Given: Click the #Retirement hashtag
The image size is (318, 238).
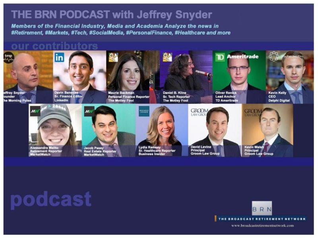Looking at the screenshot, I should [x=27, y=33].
